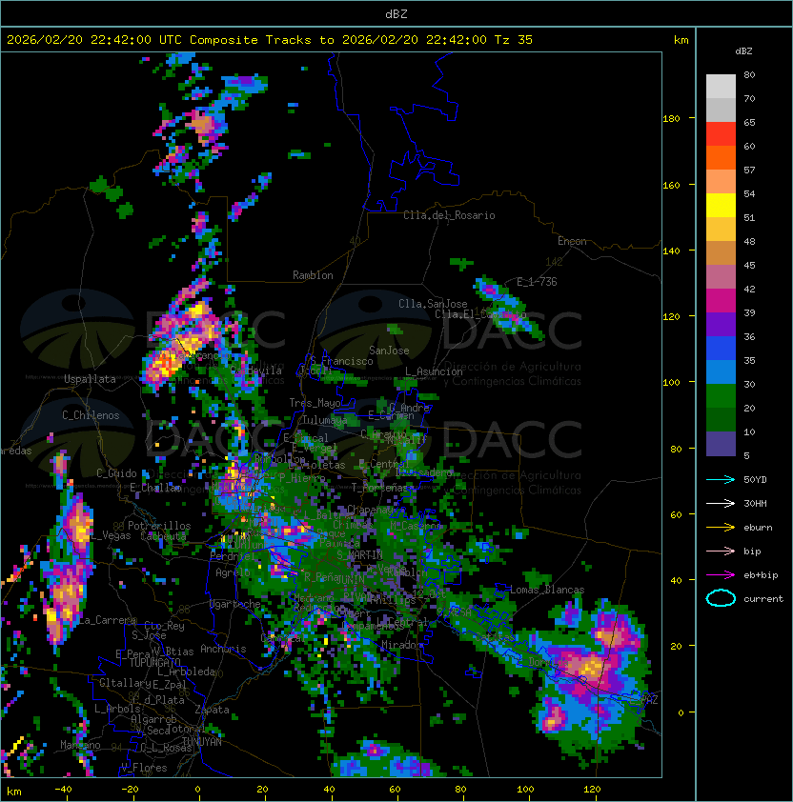Select the light gray swatch between 80 and 70
Viewport: 793px width, 802px height.
tap(721, 87)
